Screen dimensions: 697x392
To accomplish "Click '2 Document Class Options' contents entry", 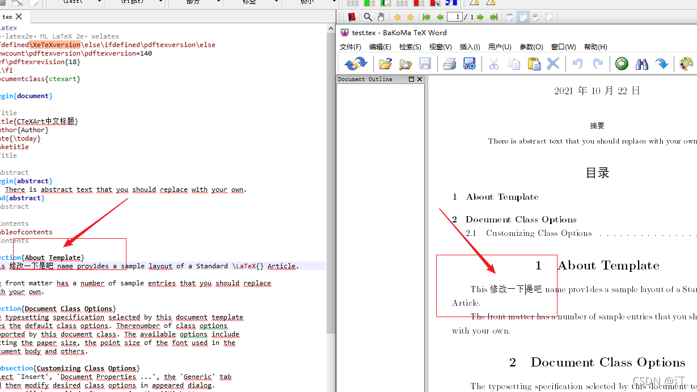I will pos(514,220).
